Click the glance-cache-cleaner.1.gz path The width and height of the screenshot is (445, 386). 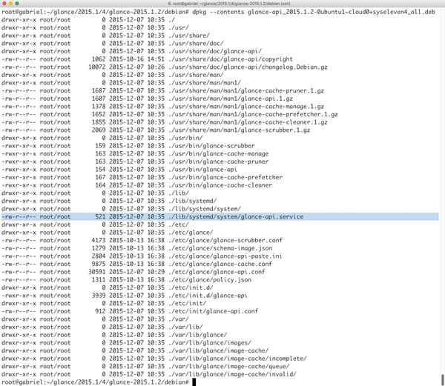248,122
